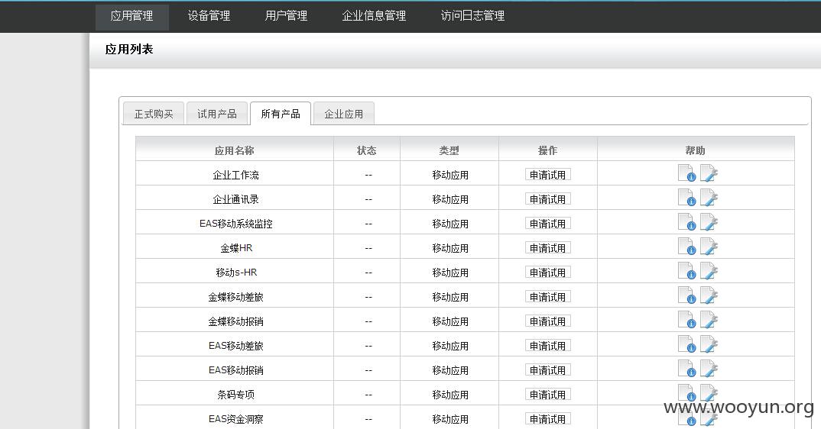Select the EAS资金洞察 application name
This screenshot has width=821, height=429.
point(235,418)
